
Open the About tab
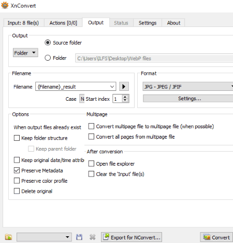pyautogui.click(x=173, y=23)
